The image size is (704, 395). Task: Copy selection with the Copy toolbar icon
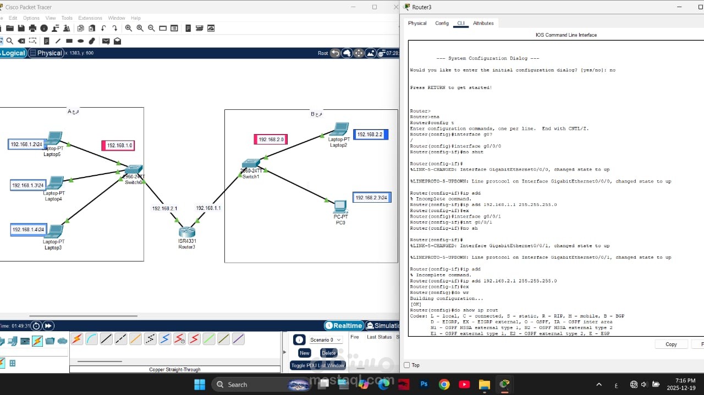(81, 28)
